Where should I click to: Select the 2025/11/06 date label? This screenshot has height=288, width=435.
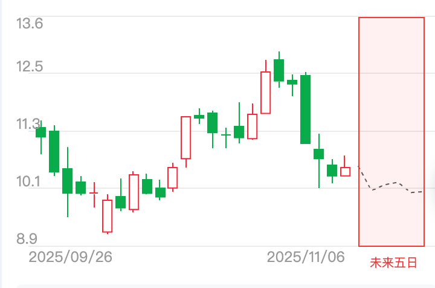click(x=306, y=257)
